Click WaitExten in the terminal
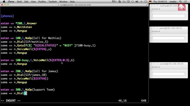The image size is (190, 106). (24, 27)
